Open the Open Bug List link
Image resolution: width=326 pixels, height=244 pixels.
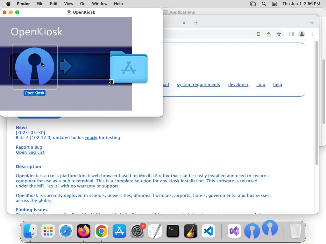[x=30, y=152]
